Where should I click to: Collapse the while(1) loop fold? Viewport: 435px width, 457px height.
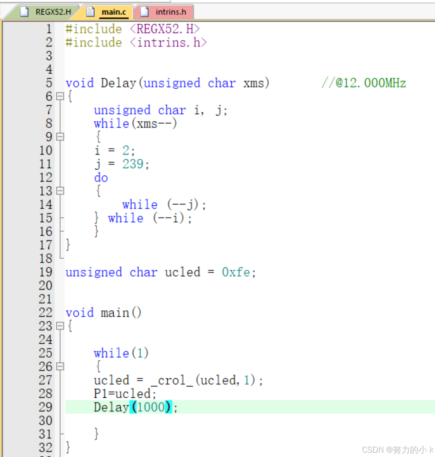point(60,366)
